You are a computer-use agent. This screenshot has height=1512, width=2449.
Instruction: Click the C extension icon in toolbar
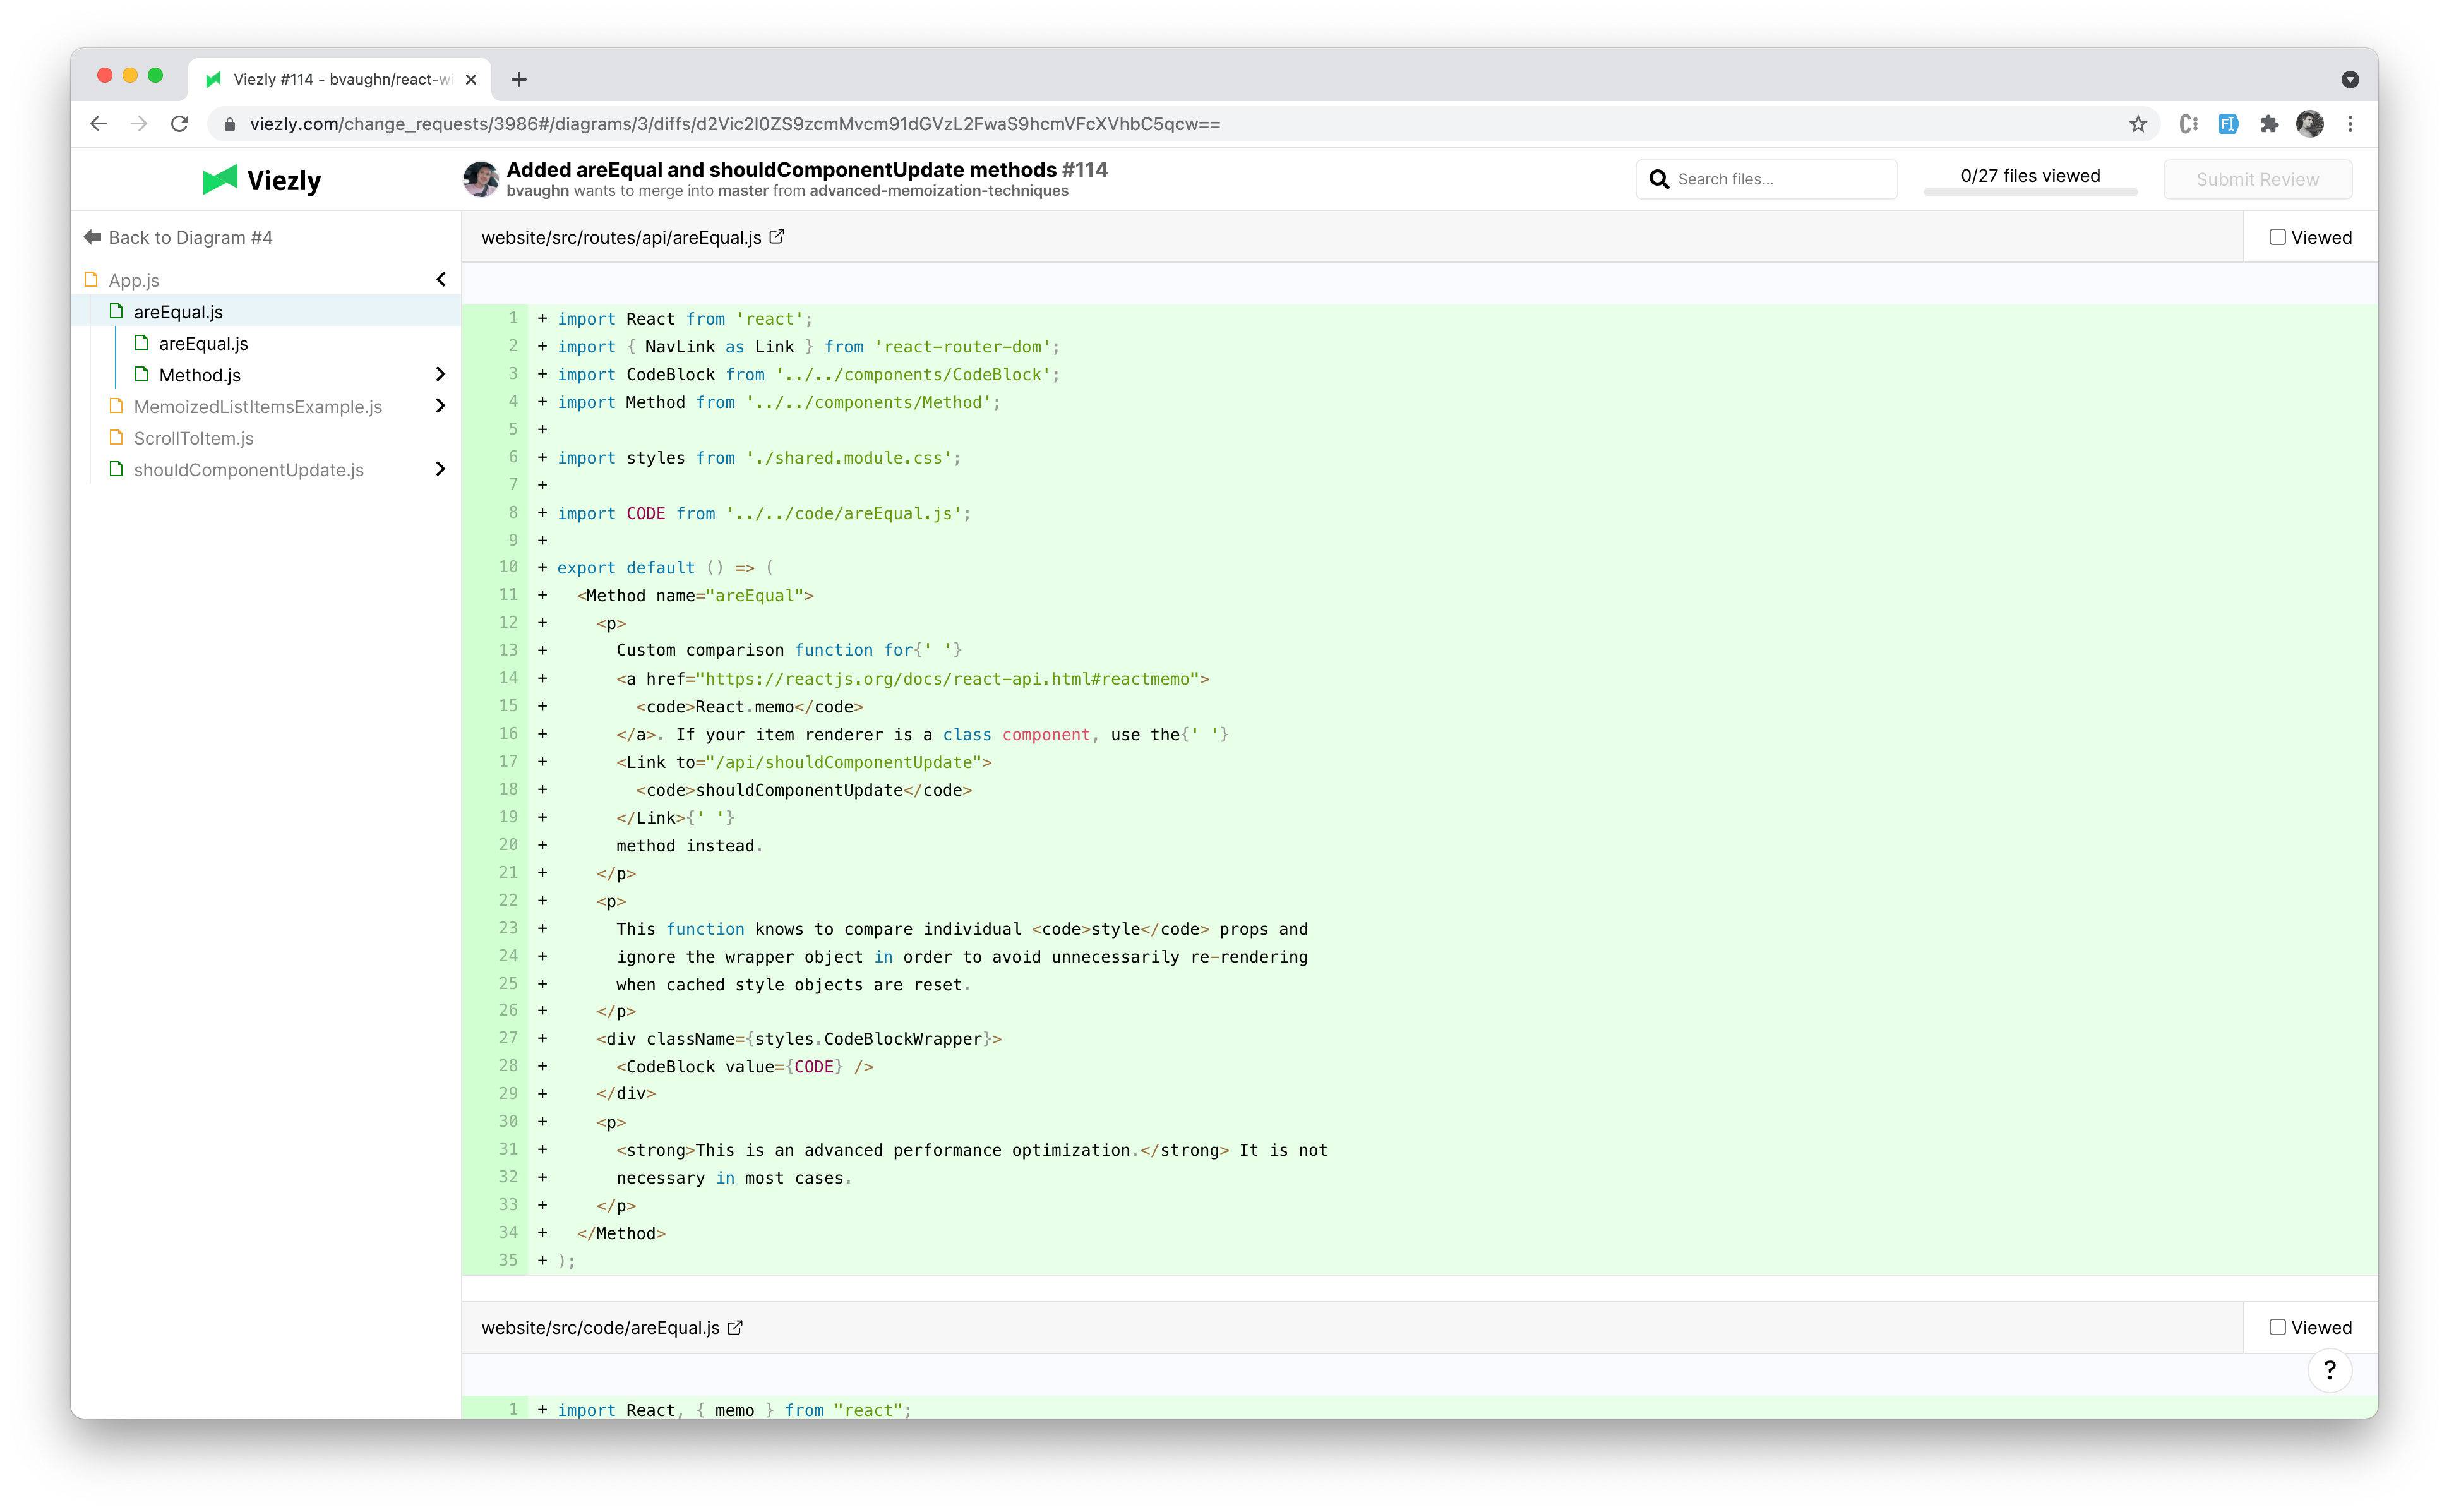point(2189,124)
